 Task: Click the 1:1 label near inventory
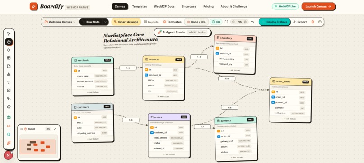[199, 57]
